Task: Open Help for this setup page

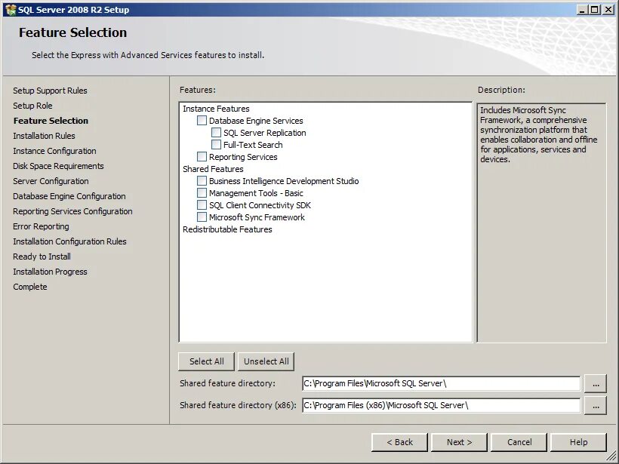Action: pyautogui.click(x=578, y=442)
